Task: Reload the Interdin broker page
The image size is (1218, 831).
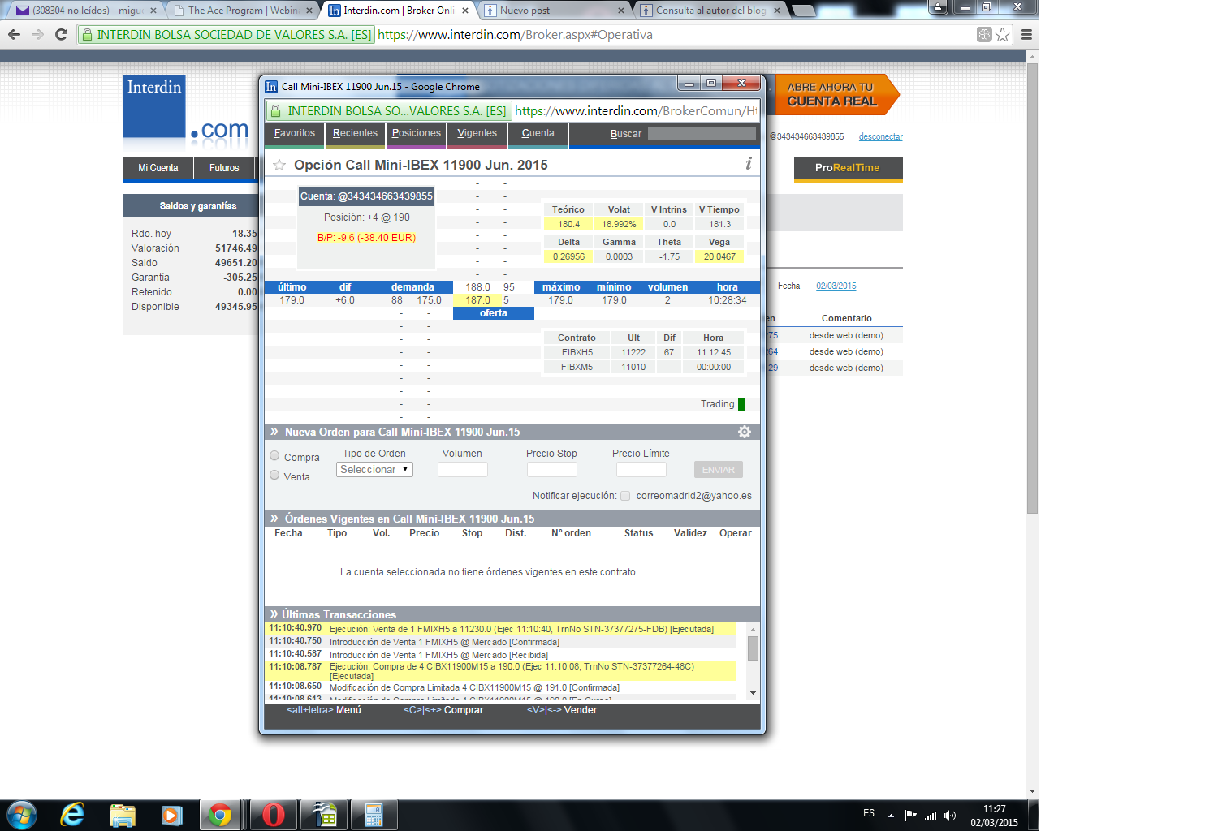Action: [x=61, y=34]
